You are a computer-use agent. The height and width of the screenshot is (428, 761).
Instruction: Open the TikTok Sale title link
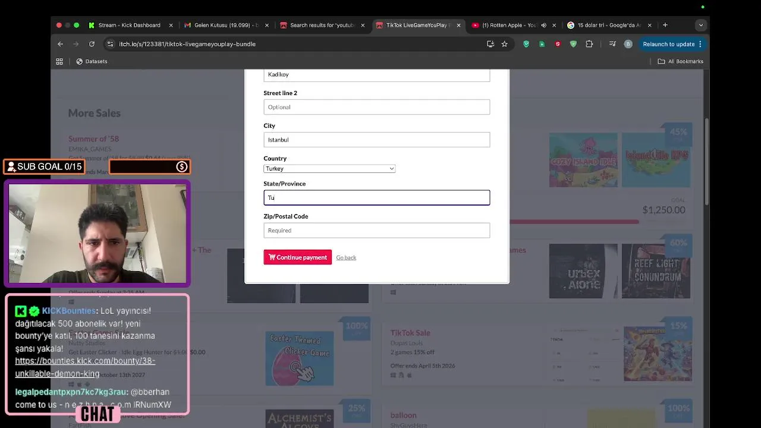click(x=410, y=333)
